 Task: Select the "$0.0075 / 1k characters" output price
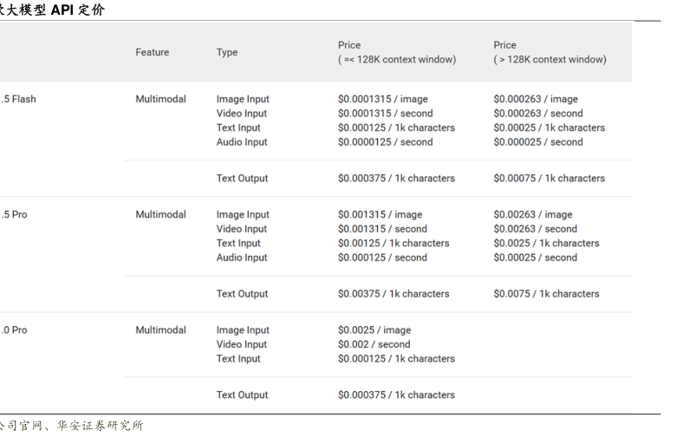tap(546, 294)
